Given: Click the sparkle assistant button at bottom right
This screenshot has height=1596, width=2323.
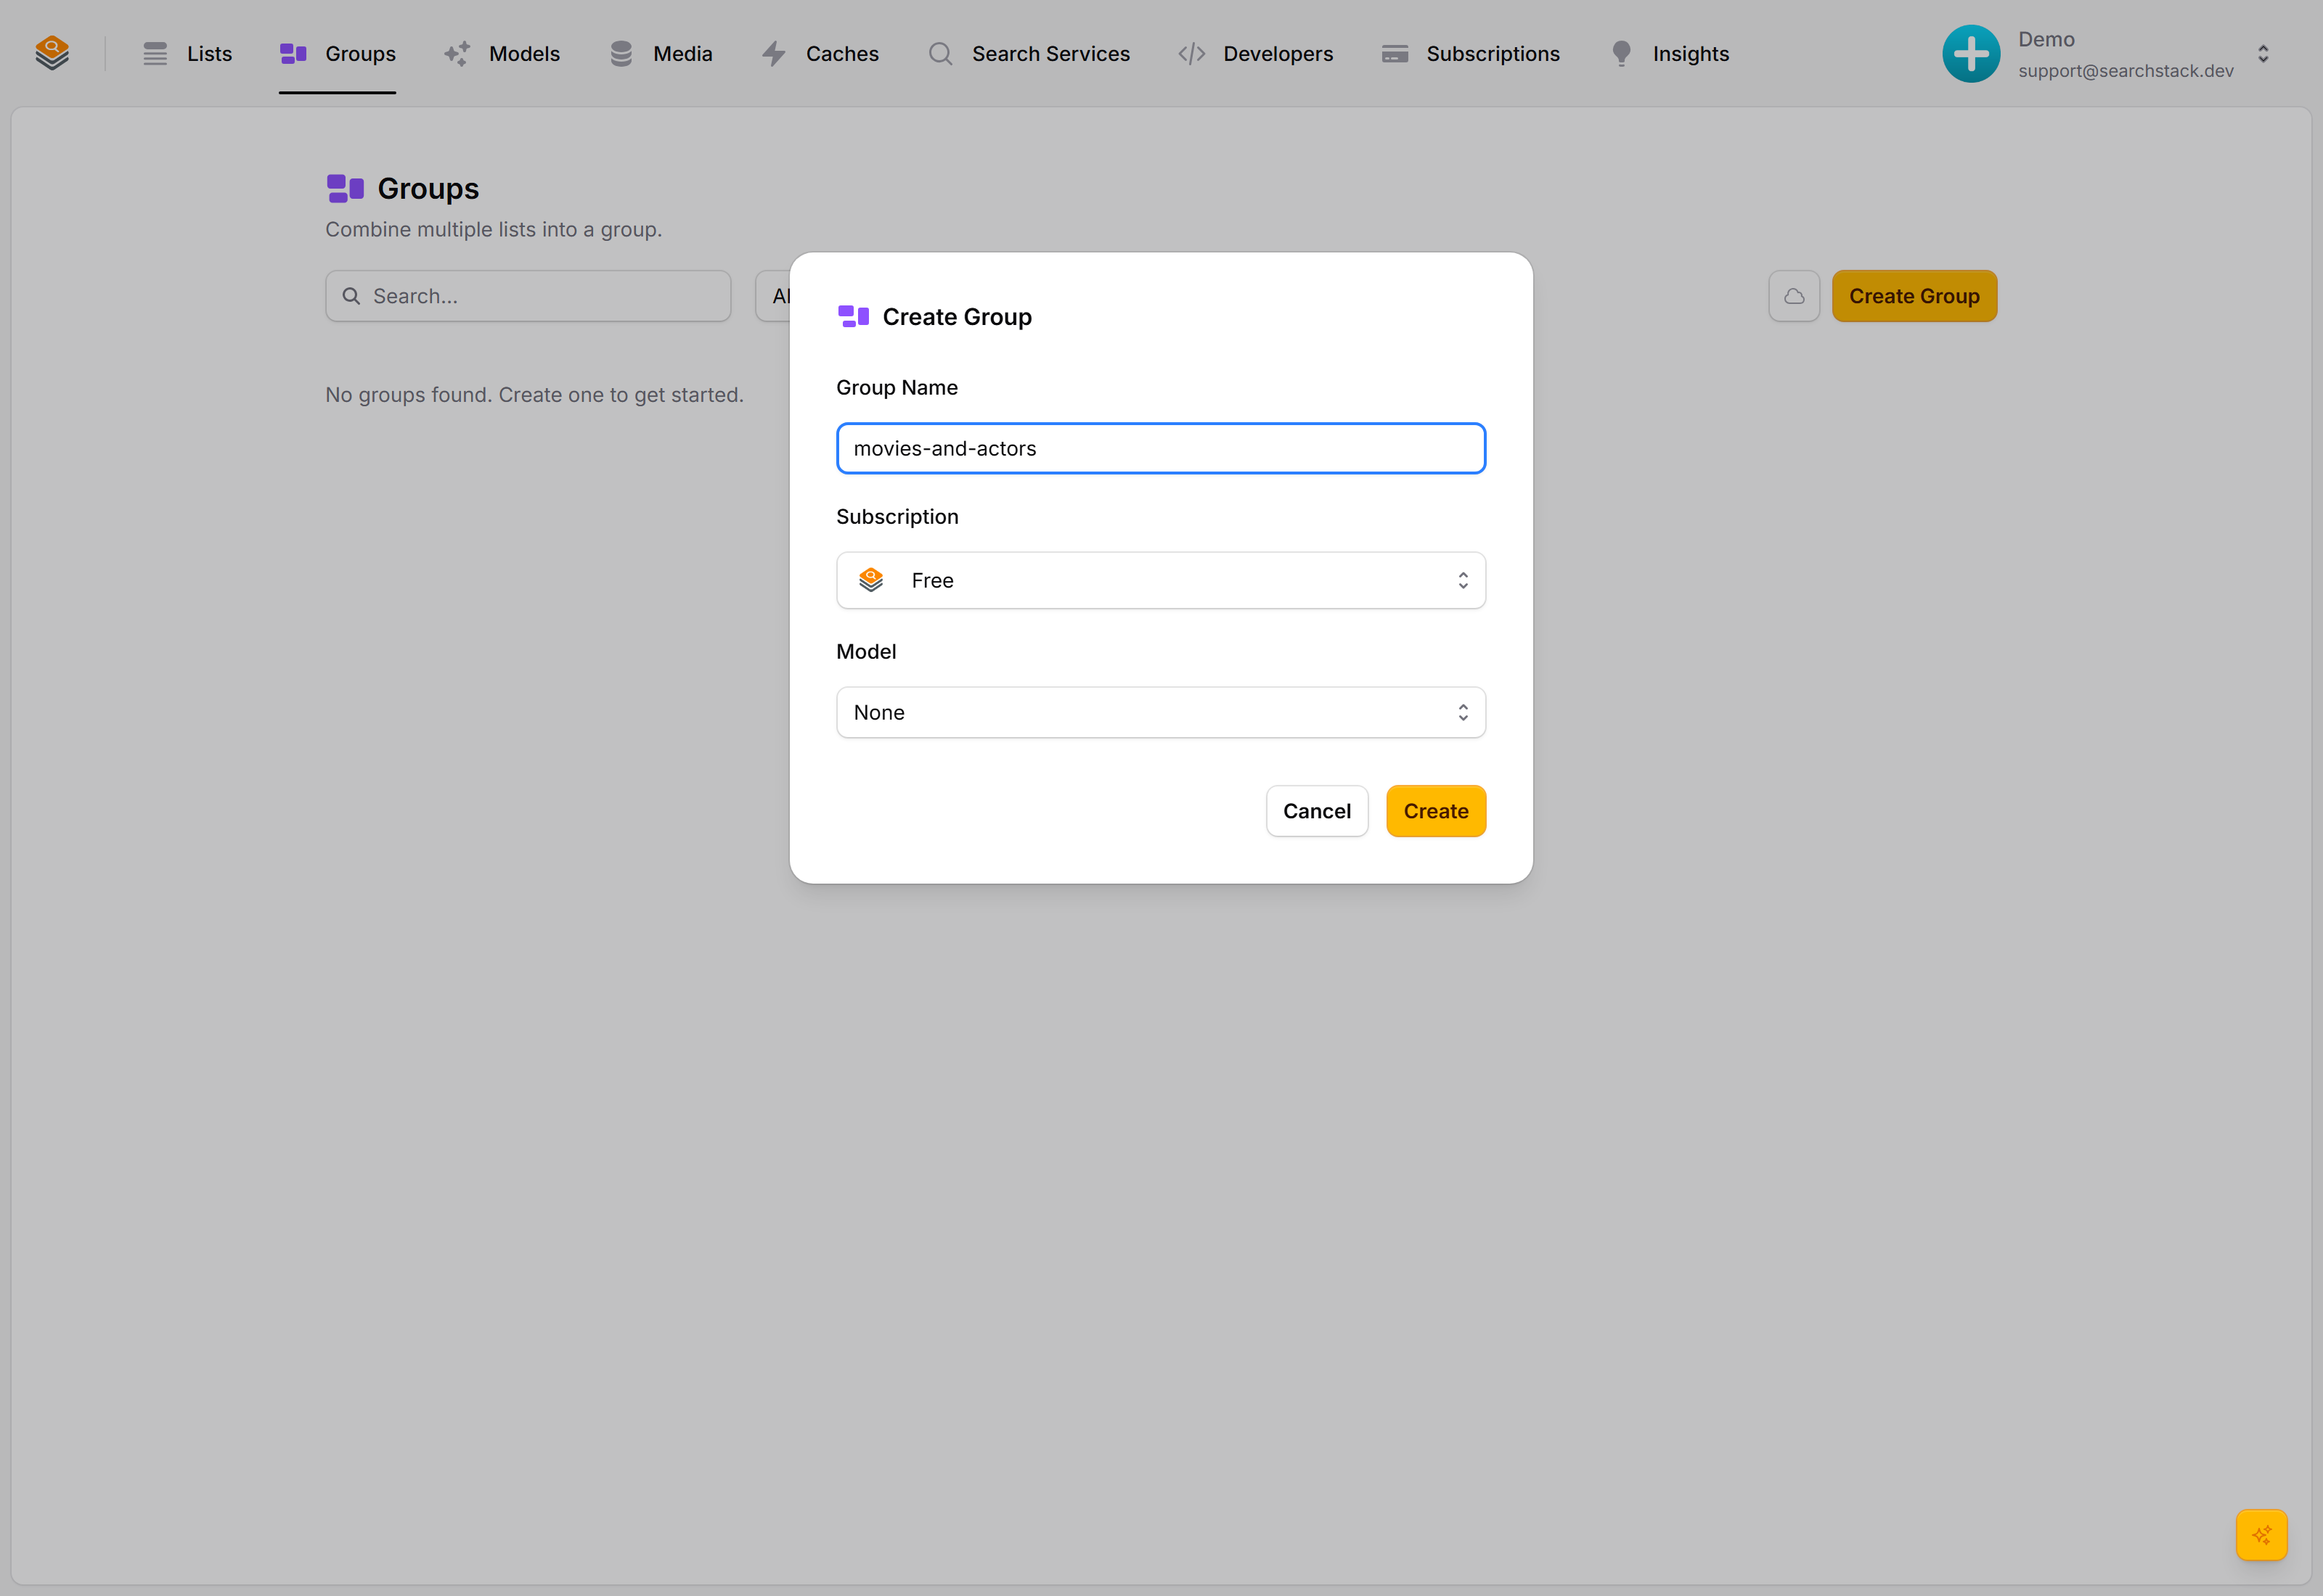Looking at the screenshot, I should (2261, 1534).
